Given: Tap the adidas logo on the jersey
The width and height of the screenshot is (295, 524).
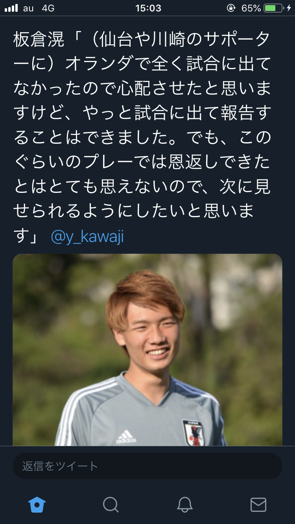Looking at the screenshot, I should pos(126,436).
